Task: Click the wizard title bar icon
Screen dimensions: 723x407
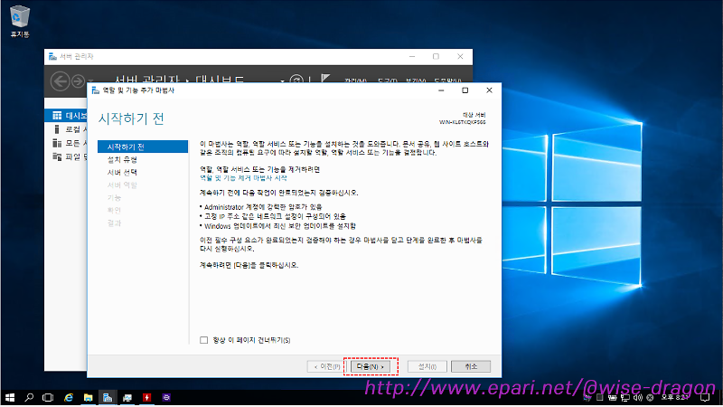Action: (96, 90)
